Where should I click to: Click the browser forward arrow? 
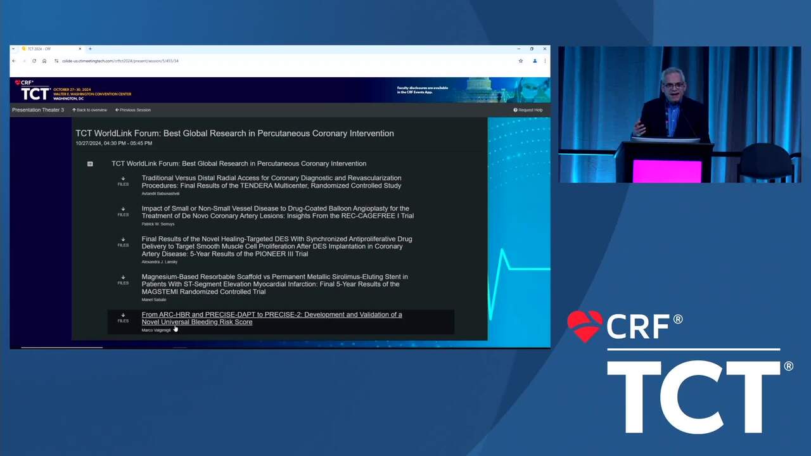24,61
